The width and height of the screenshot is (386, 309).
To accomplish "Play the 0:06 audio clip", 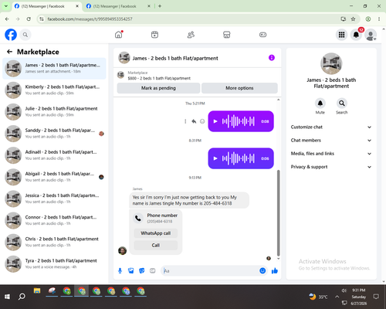I will coord(215,158).
